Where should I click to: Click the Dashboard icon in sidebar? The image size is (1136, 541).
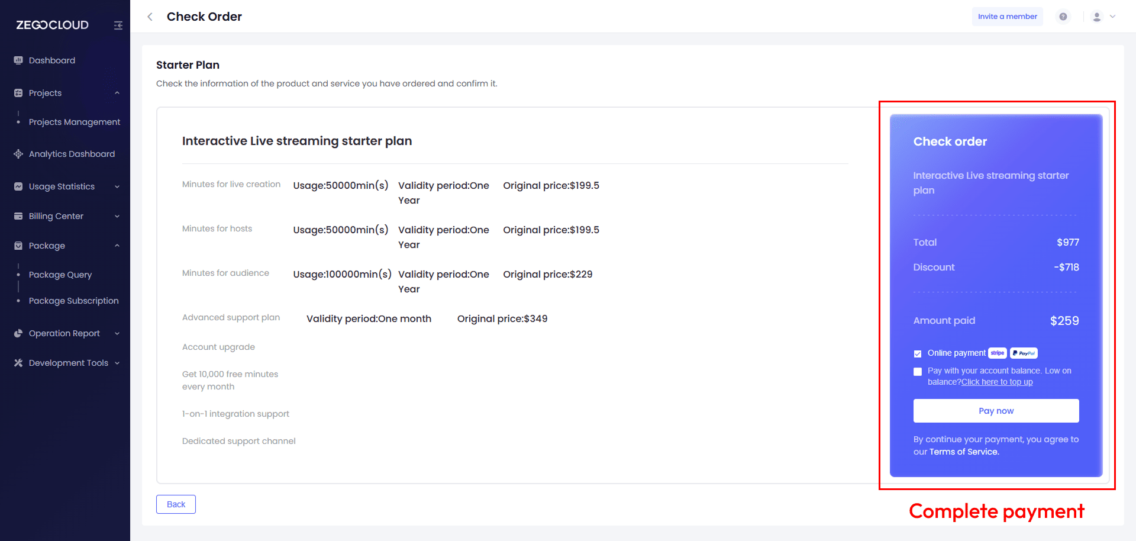click(x=18, y=60)
